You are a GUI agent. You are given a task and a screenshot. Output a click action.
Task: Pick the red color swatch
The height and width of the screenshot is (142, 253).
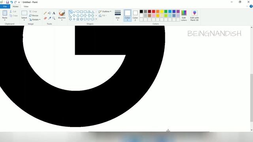point(153,11)
